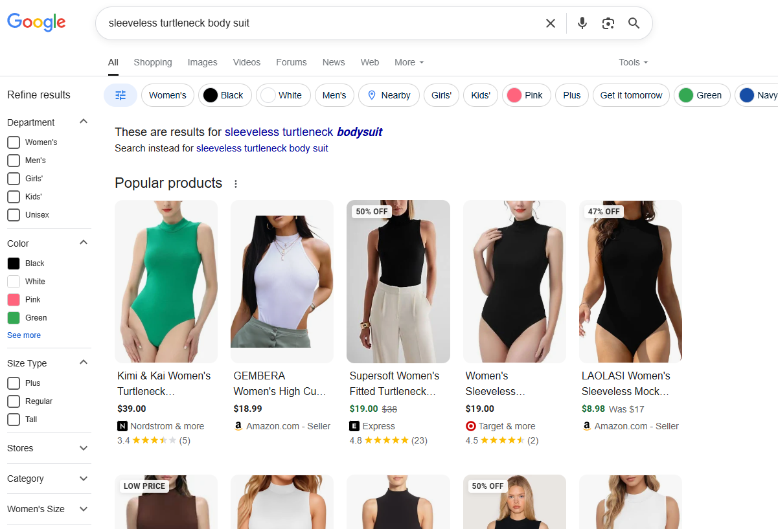The width and height of the screenshot is (778, 529).
Task: Click Amazon icon under LAOLASI product
Action: 586,426
